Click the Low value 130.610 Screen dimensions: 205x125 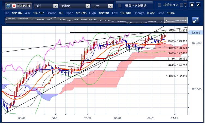[x=125, y=13]
